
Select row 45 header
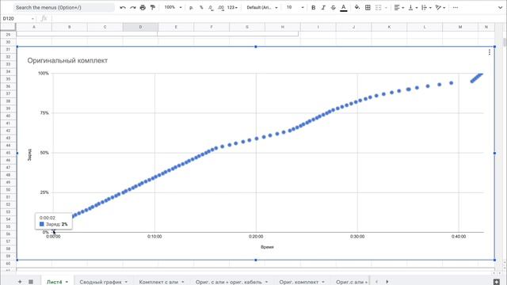pos(8,153)
